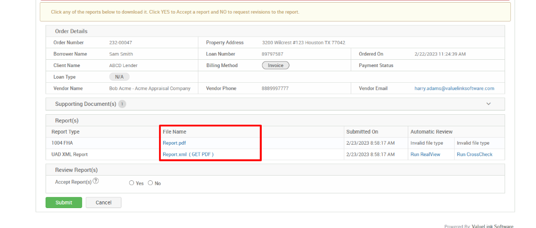Click the supporting documents count badge
The width and height of the screenshot is (536, 228).
(x=122, y=104)
